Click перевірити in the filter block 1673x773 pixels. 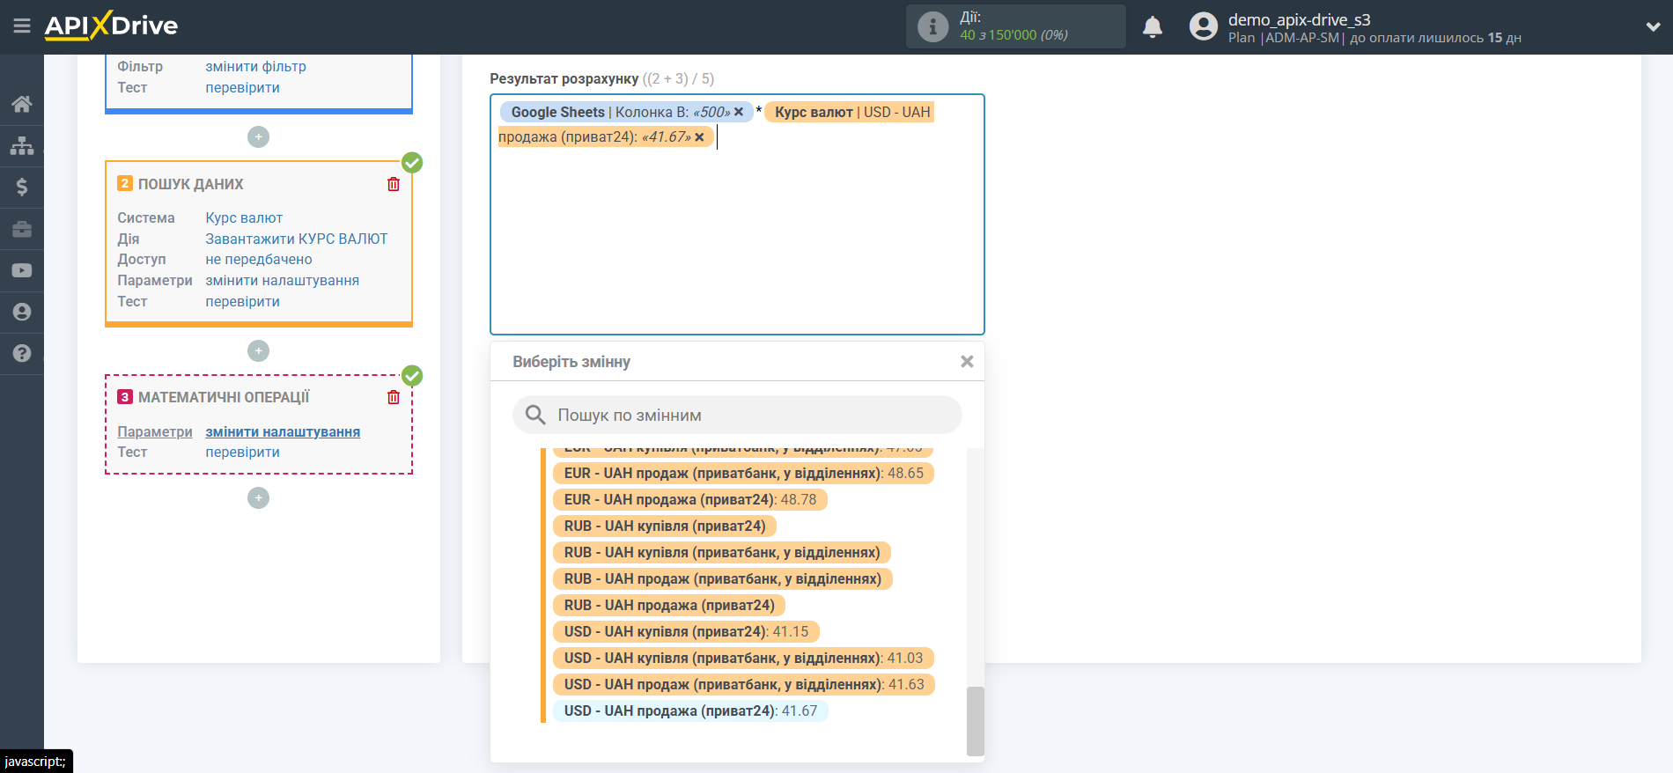coord(243,87)
